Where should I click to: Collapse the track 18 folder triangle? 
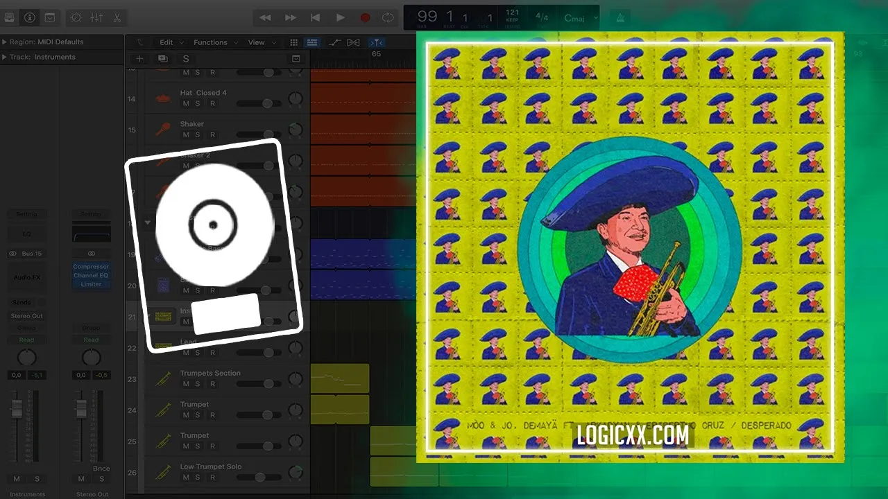point(147,223)
